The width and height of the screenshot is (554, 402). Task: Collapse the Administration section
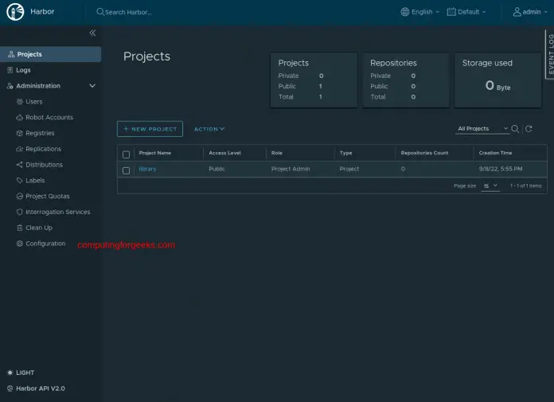92,86
